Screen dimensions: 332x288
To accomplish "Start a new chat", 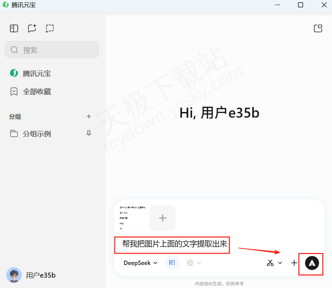I will coord(32,28).
